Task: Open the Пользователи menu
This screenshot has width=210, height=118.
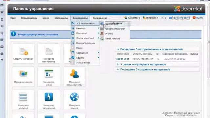Action: tap(29, 18)
